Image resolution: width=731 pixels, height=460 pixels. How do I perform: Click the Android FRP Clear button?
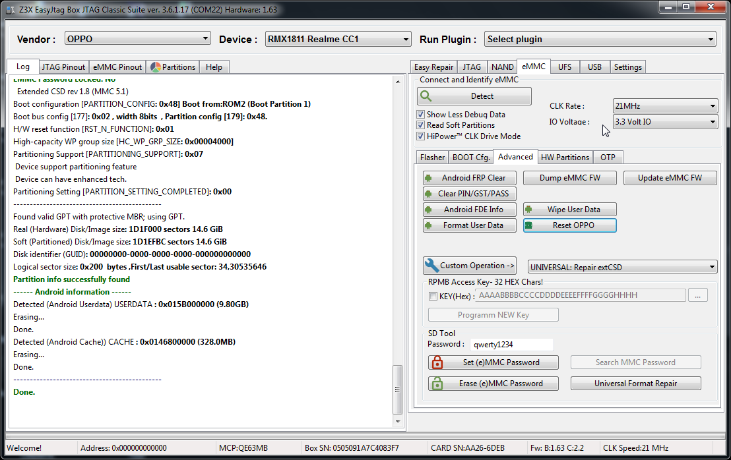click(x=469, y=178)
